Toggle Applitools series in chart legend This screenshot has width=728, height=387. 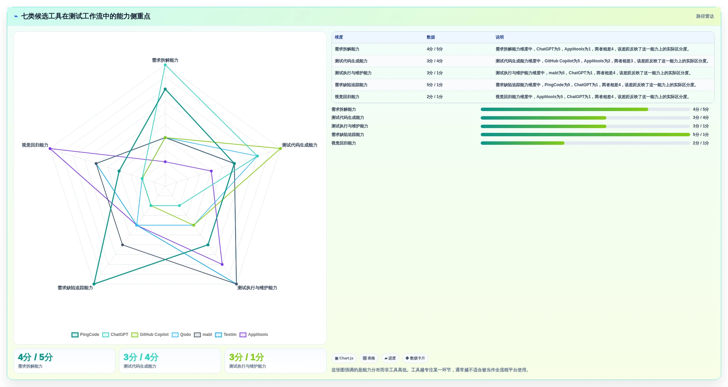254,335
